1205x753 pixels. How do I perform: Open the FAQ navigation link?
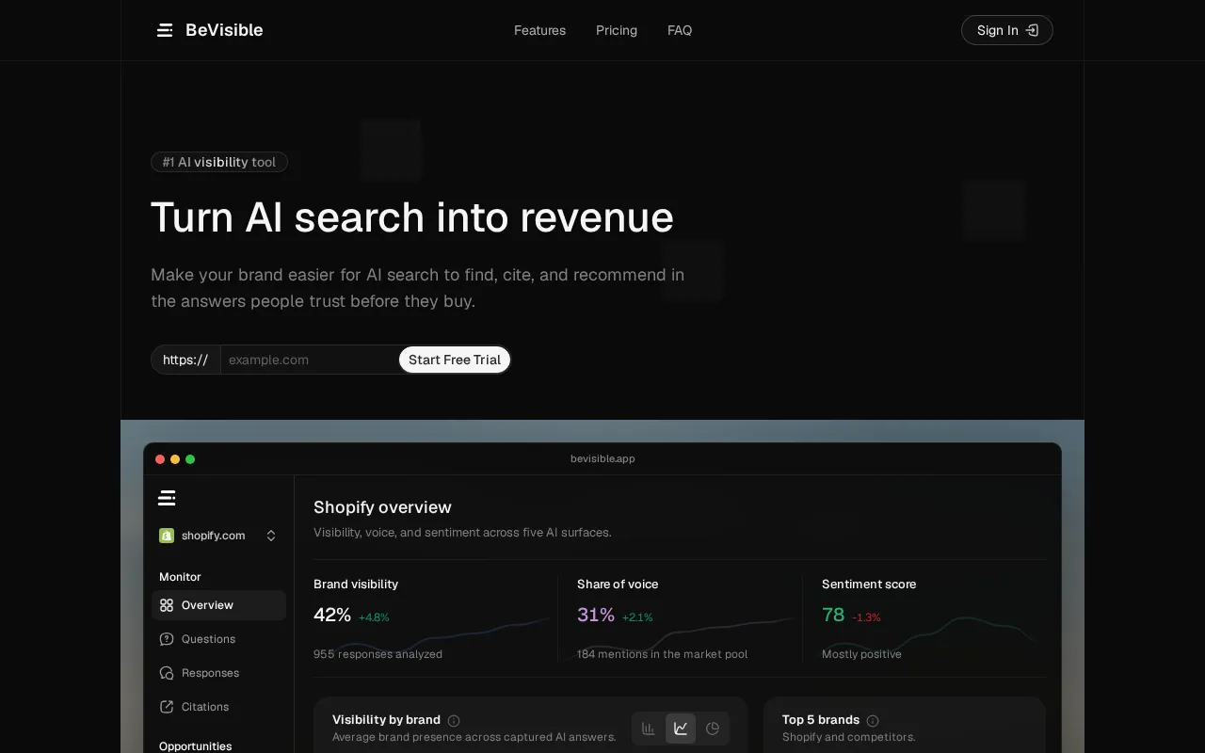(680, 30)
